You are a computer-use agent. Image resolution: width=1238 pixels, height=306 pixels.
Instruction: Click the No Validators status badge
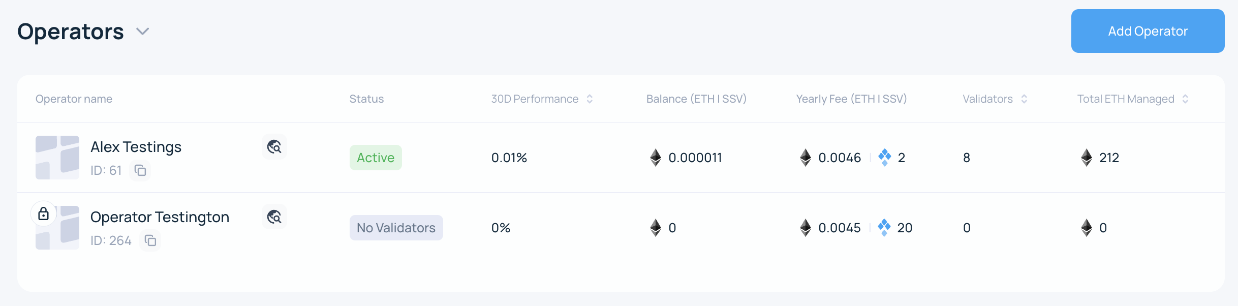(396, 228)
